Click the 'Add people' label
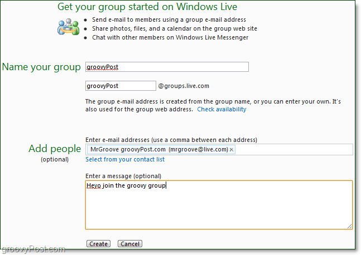The image size is (361, 255). 55,149
